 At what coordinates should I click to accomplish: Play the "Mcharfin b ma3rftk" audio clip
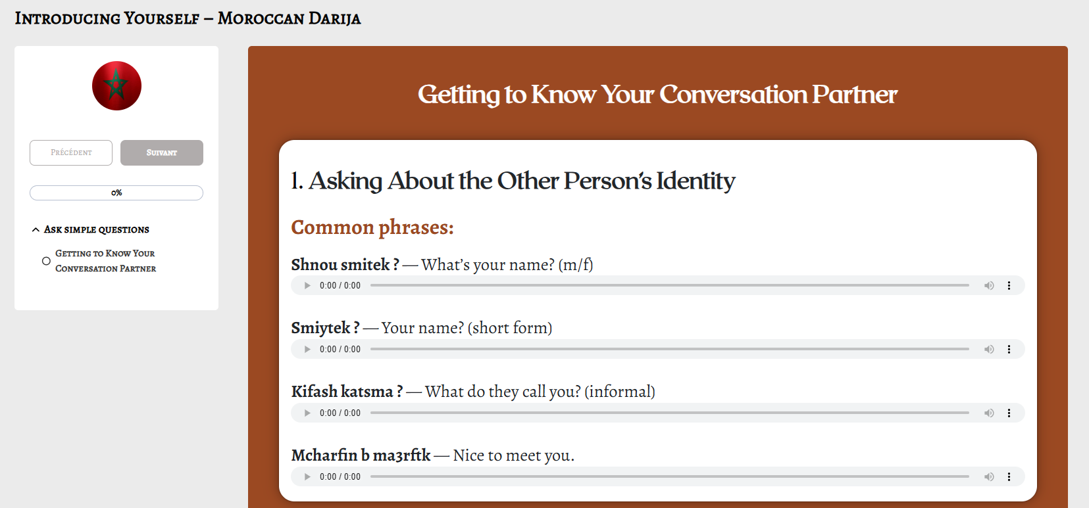pos(307,477)
